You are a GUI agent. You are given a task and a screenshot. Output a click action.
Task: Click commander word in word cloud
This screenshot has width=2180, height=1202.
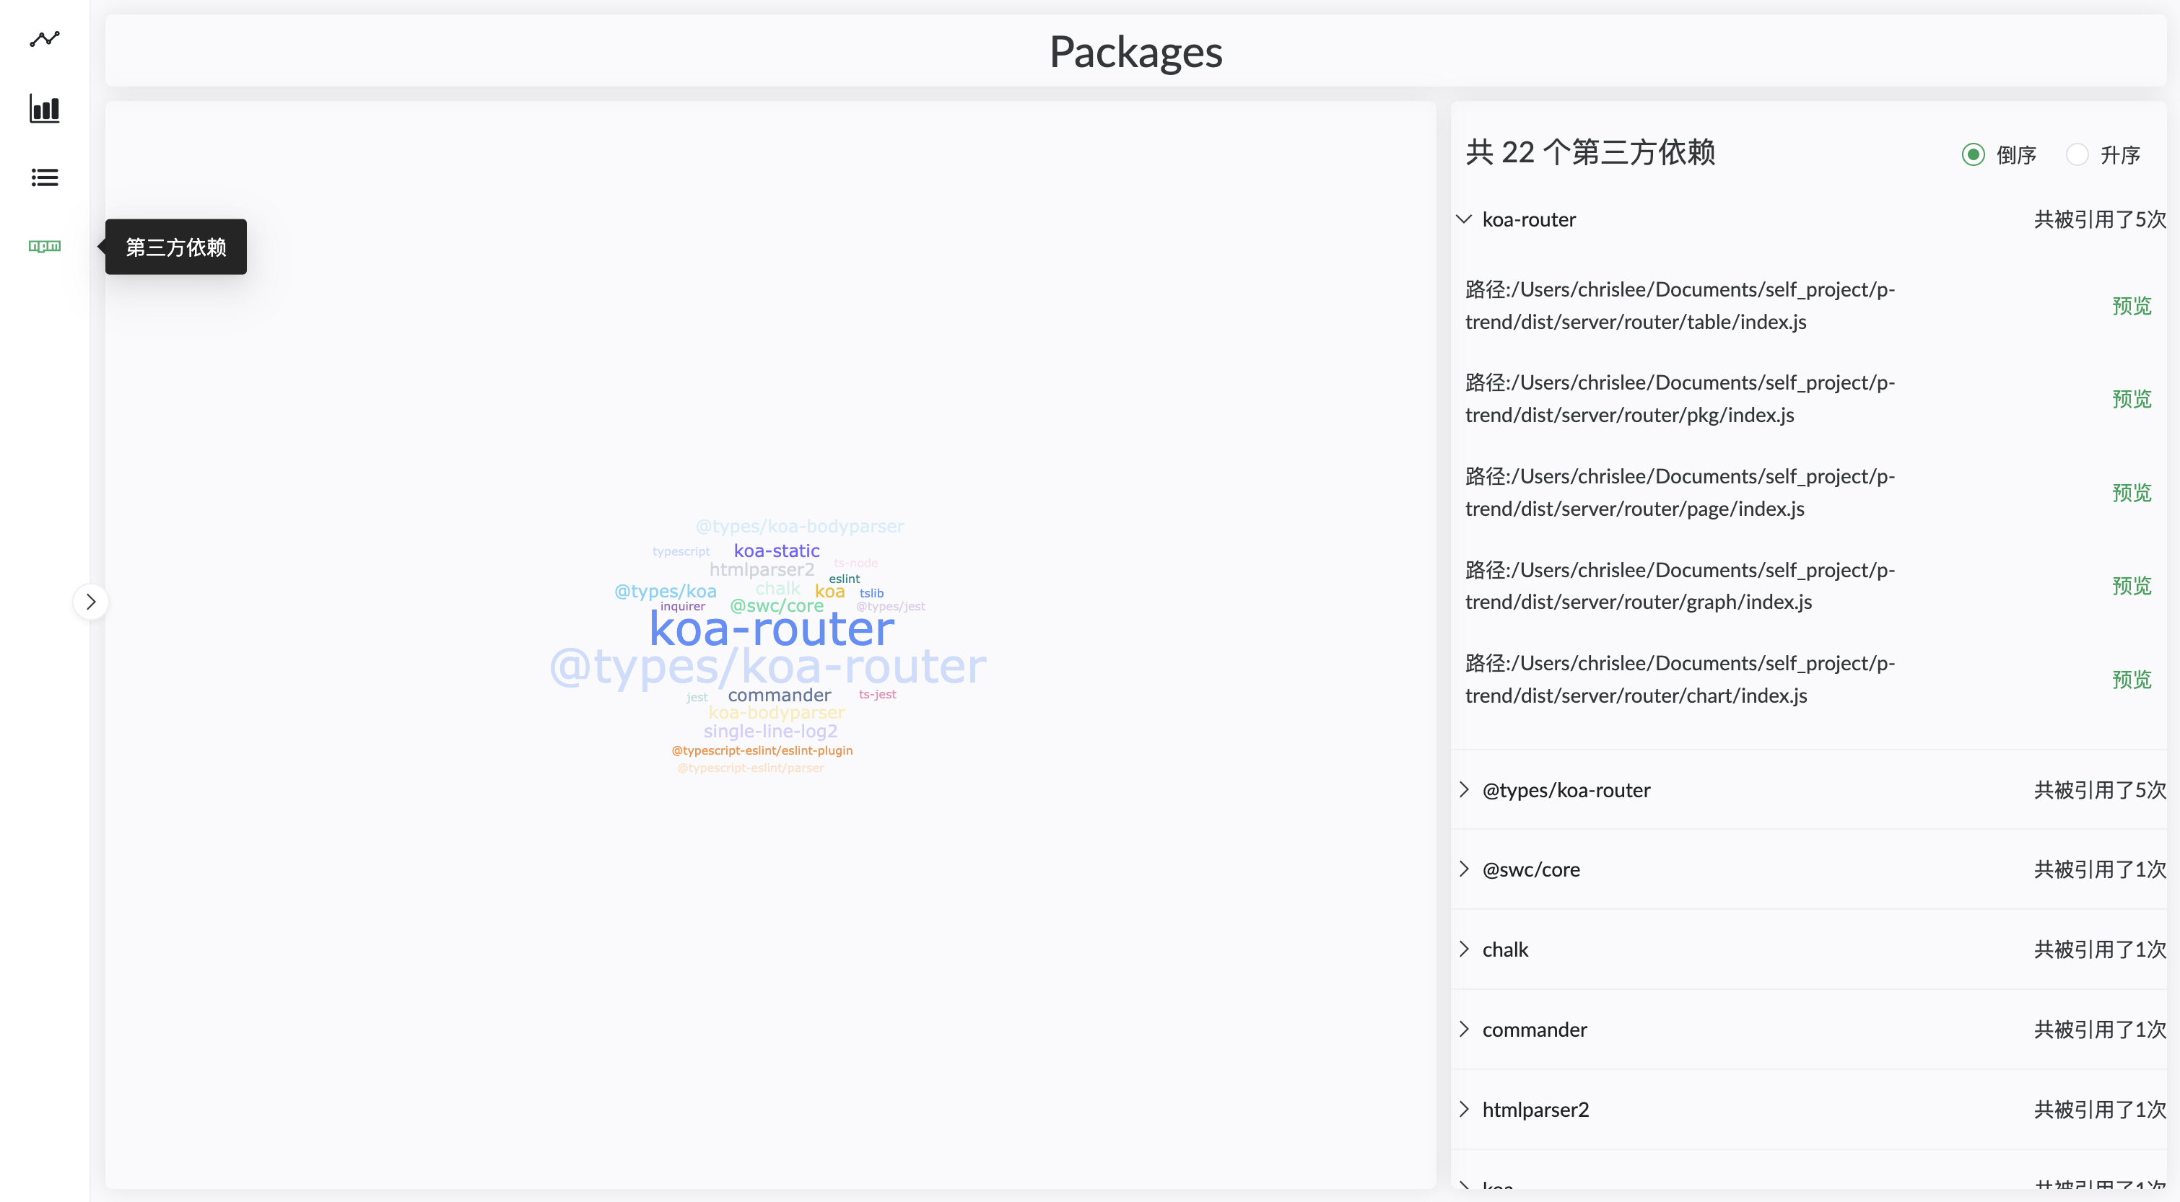tap(779, 696)
